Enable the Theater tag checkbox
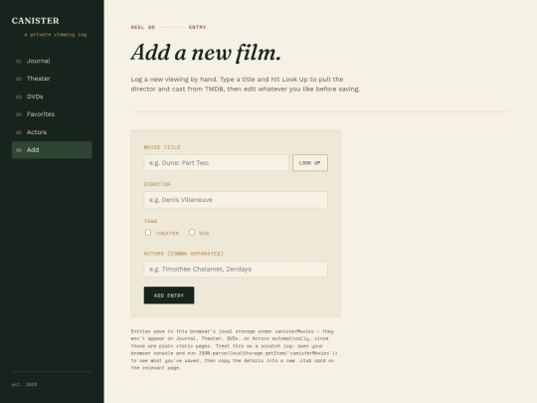The width and height of the screenshot is (537, 403). point(148,232)
